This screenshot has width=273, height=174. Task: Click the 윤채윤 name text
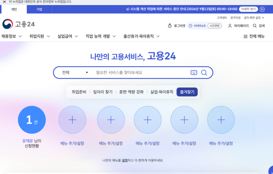(x=28, y=141)
